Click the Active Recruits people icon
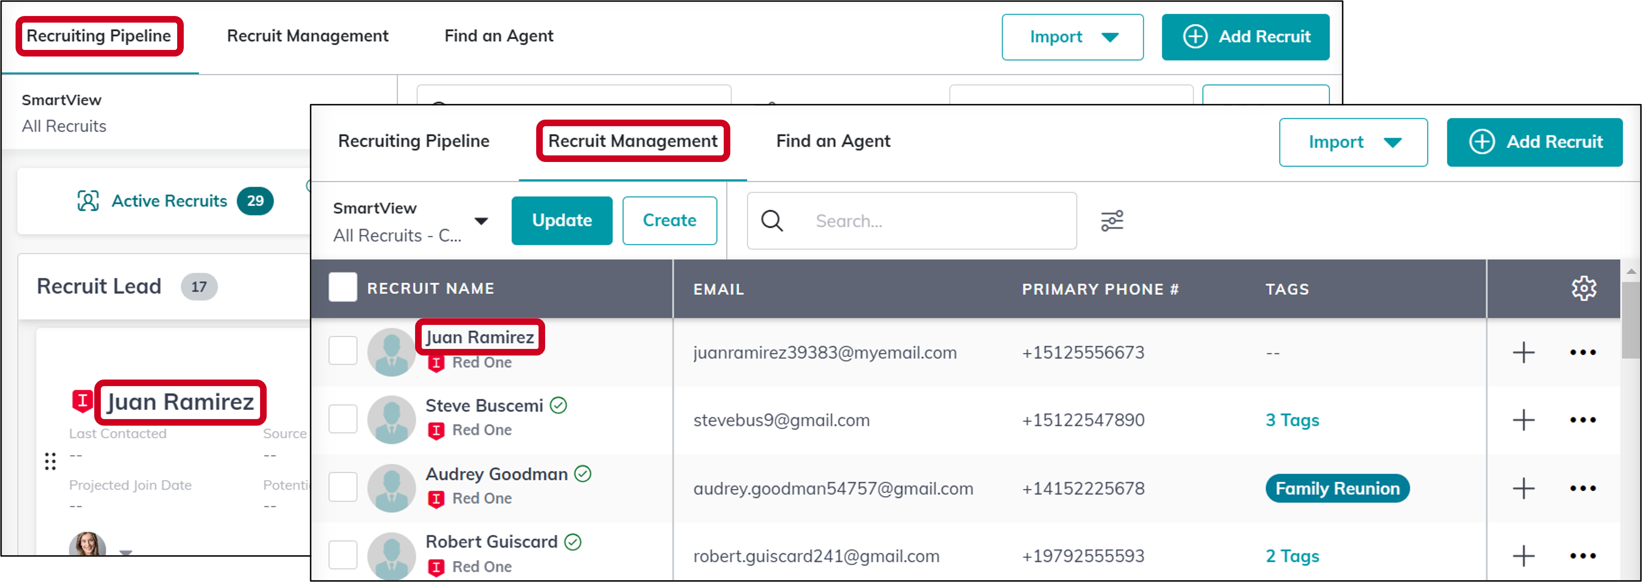Viewport: 1642px width, 582px height. (x=89, y=201)
